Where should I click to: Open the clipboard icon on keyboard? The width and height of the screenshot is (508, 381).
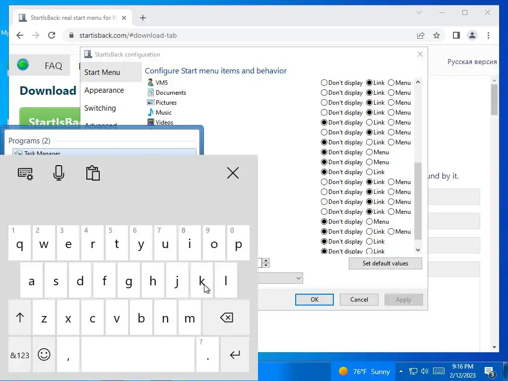[x=93, y=173]
